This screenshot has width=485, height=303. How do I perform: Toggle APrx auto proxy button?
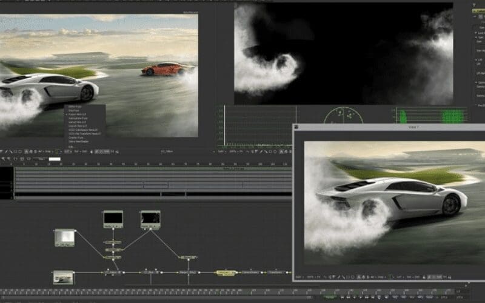420,297
